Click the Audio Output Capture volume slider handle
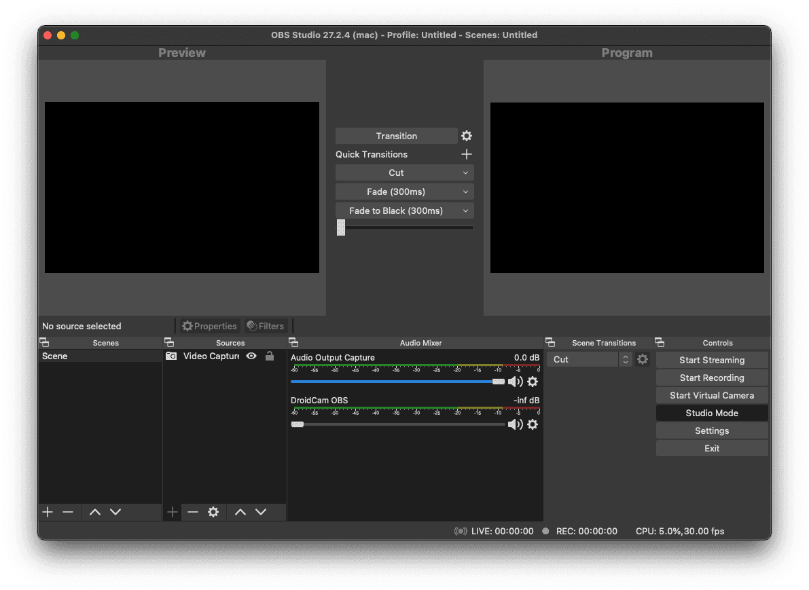 tap(499, 382)
